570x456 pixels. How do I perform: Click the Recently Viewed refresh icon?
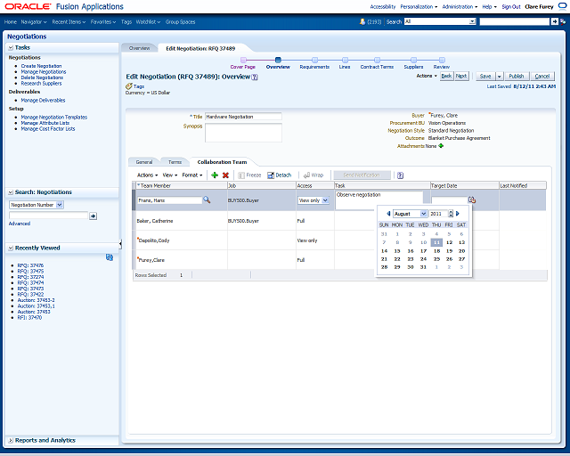click(x=110, y=257)
